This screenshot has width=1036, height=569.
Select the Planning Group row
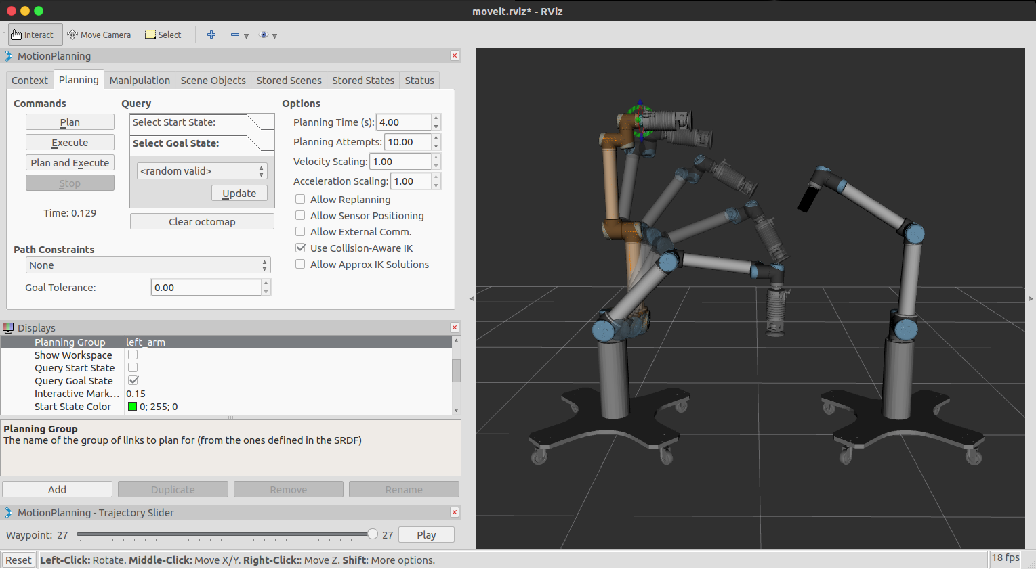pos(226,342)
